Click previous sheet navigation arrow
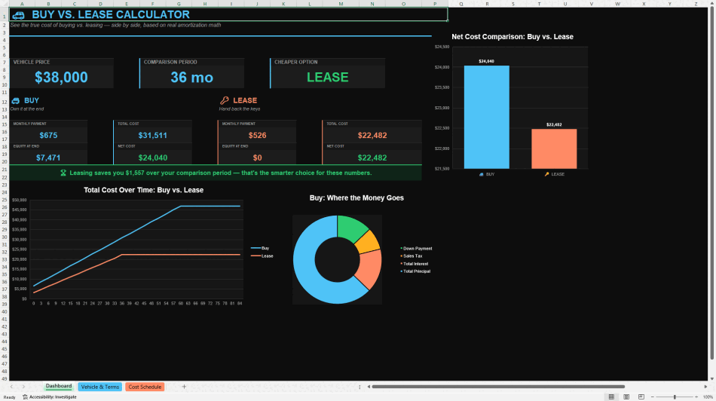 point(11,387)
